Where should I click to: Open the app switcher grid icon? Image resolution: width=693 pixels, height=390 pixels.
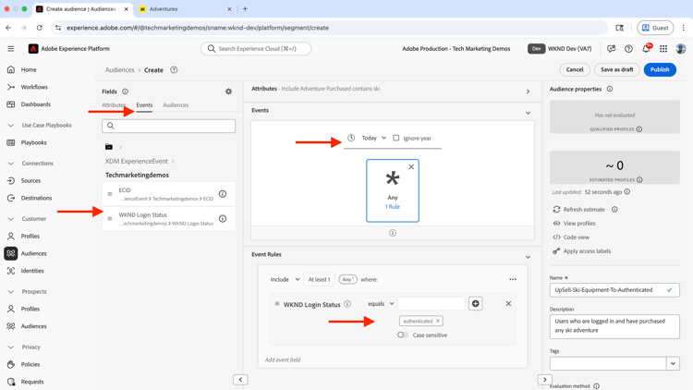[663, 49]
